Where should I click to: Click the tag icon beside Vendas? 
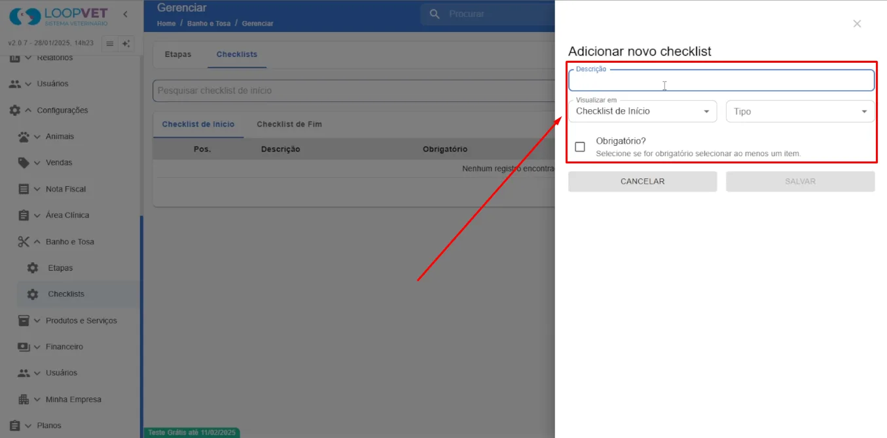(x=24, y=163)
